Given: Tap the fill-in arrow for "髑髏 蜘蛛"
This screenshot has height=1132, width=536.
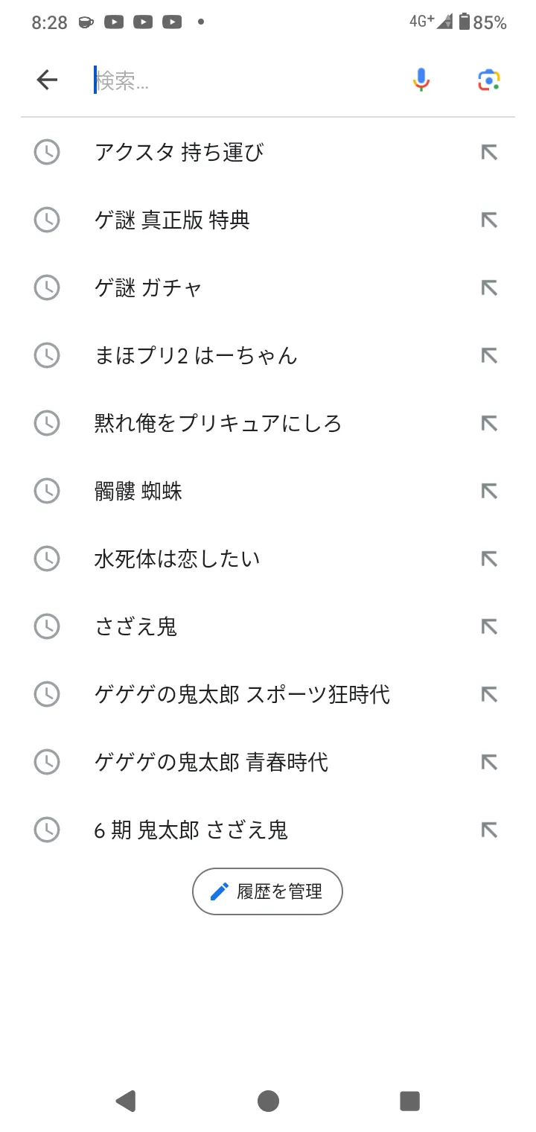Looking at the screenshot, I should tap(488, 492).
